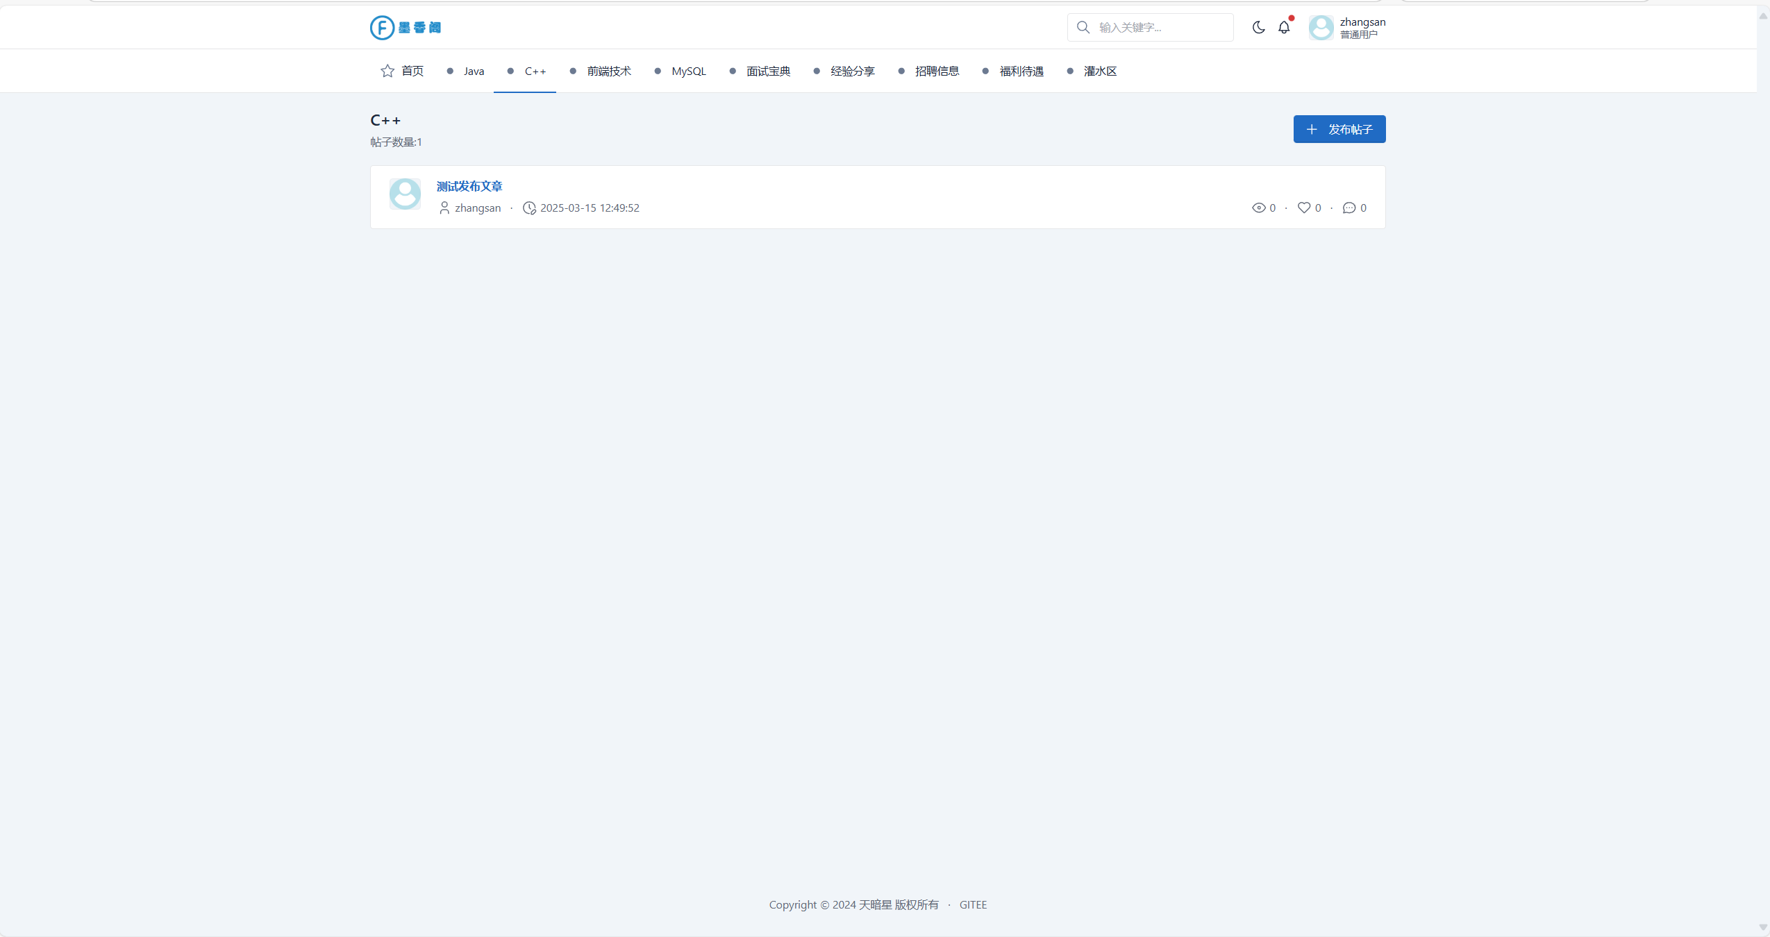Open the 测试发布文章 post link
The height and width of the screenshot is (937, 1770).
coord(469,187)
